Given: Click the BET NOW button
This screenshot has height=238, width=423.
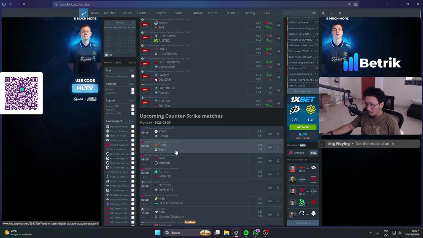Looking at the screenshot, I should point(303,127).
